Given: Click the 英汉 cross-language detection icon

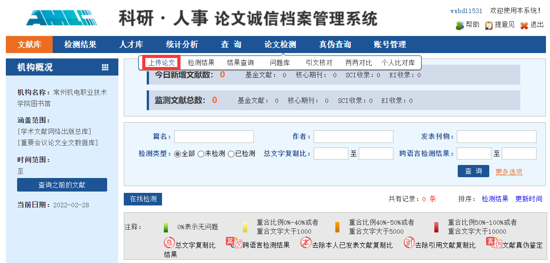Looking at the screenshot, I should point(234,243).
